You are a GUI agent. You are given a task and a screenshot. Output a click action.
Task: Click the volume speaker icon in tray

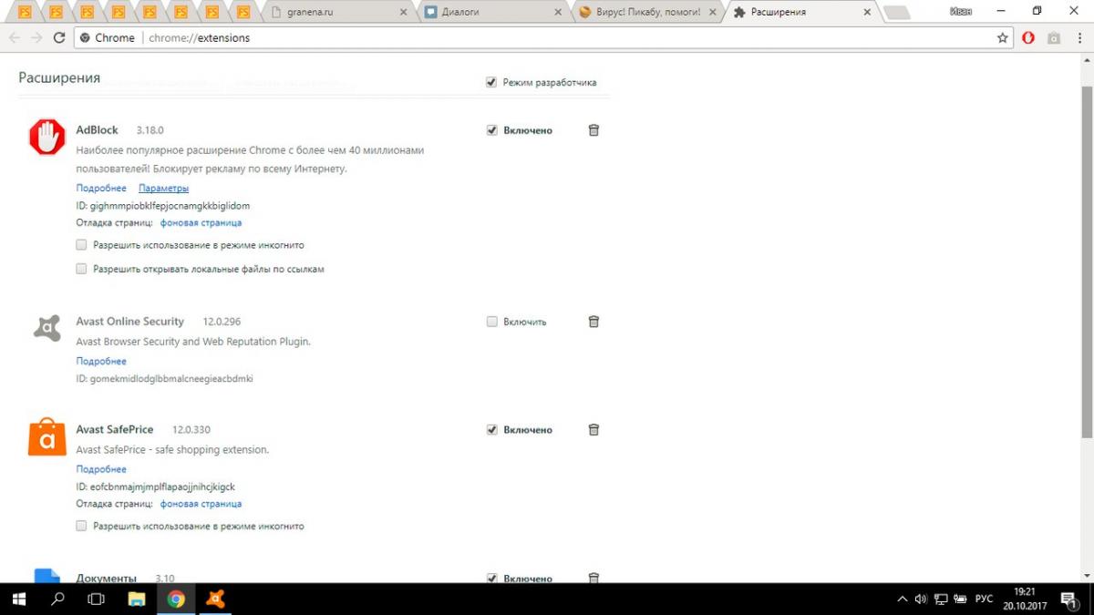[x=921, y=600]
